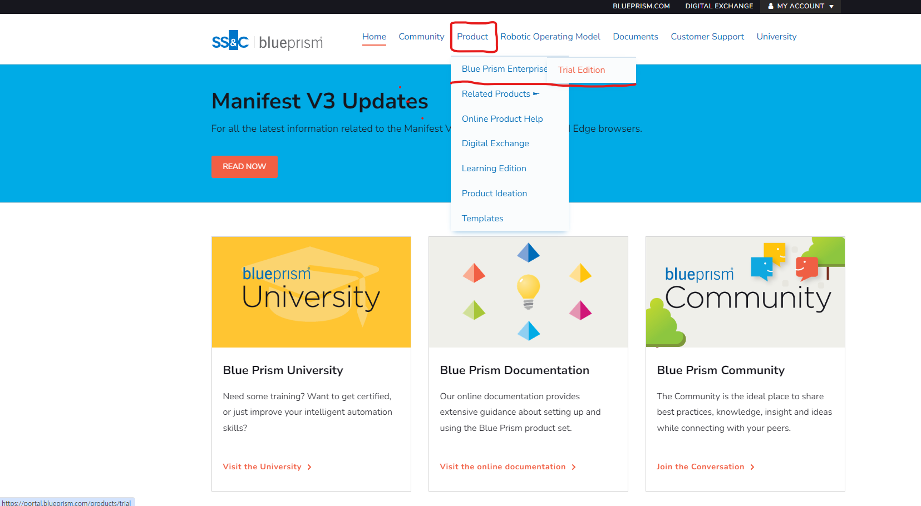Click the chevron after Visit the University

click(x=309, y=467)
